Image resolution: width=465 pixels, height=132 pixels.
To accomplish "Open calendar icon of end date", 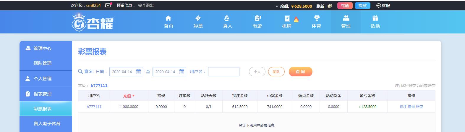I will click(182, 71).
